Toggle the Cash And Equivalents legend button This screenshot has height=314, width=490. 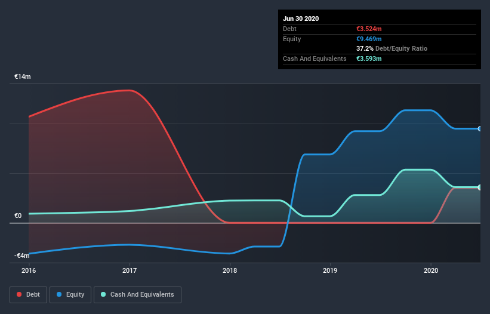tap(137, 295)
